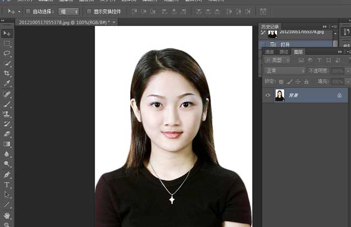
Task: Open the 填充 fill slider arrow
Action: [348, 82]
